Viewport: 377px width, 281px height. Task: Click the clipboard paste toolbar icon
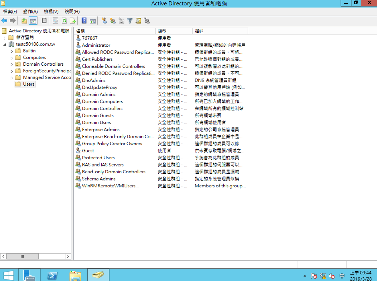point(44,21)
